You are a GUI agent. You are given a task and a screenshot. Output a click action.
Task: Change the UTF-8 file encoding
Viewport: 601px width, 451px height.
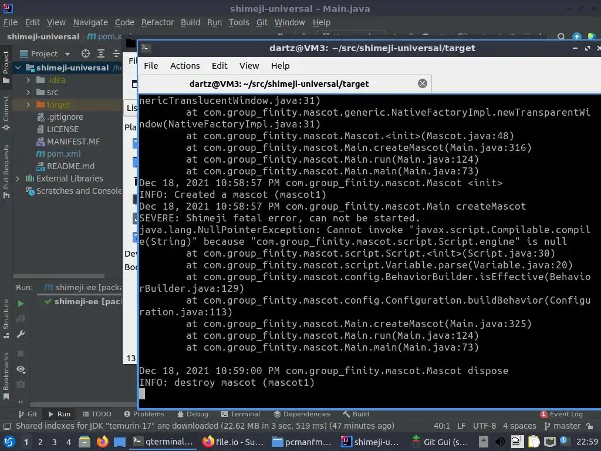point(484,426)
